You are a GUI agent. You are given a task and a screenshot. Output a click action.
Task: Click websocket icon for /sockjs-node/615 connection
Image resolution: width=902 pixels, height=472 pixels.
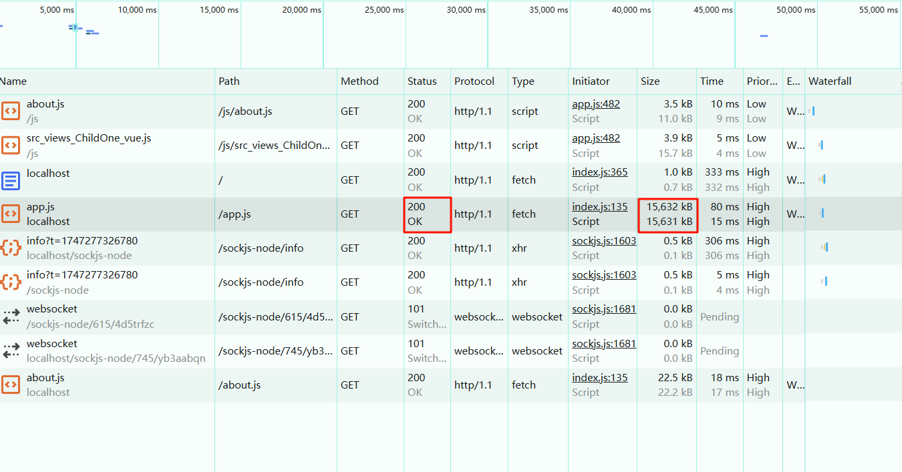pos(11,316)
